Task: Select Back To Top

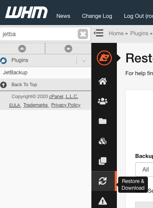Action: pyautogui.click(x=24, y=84)
